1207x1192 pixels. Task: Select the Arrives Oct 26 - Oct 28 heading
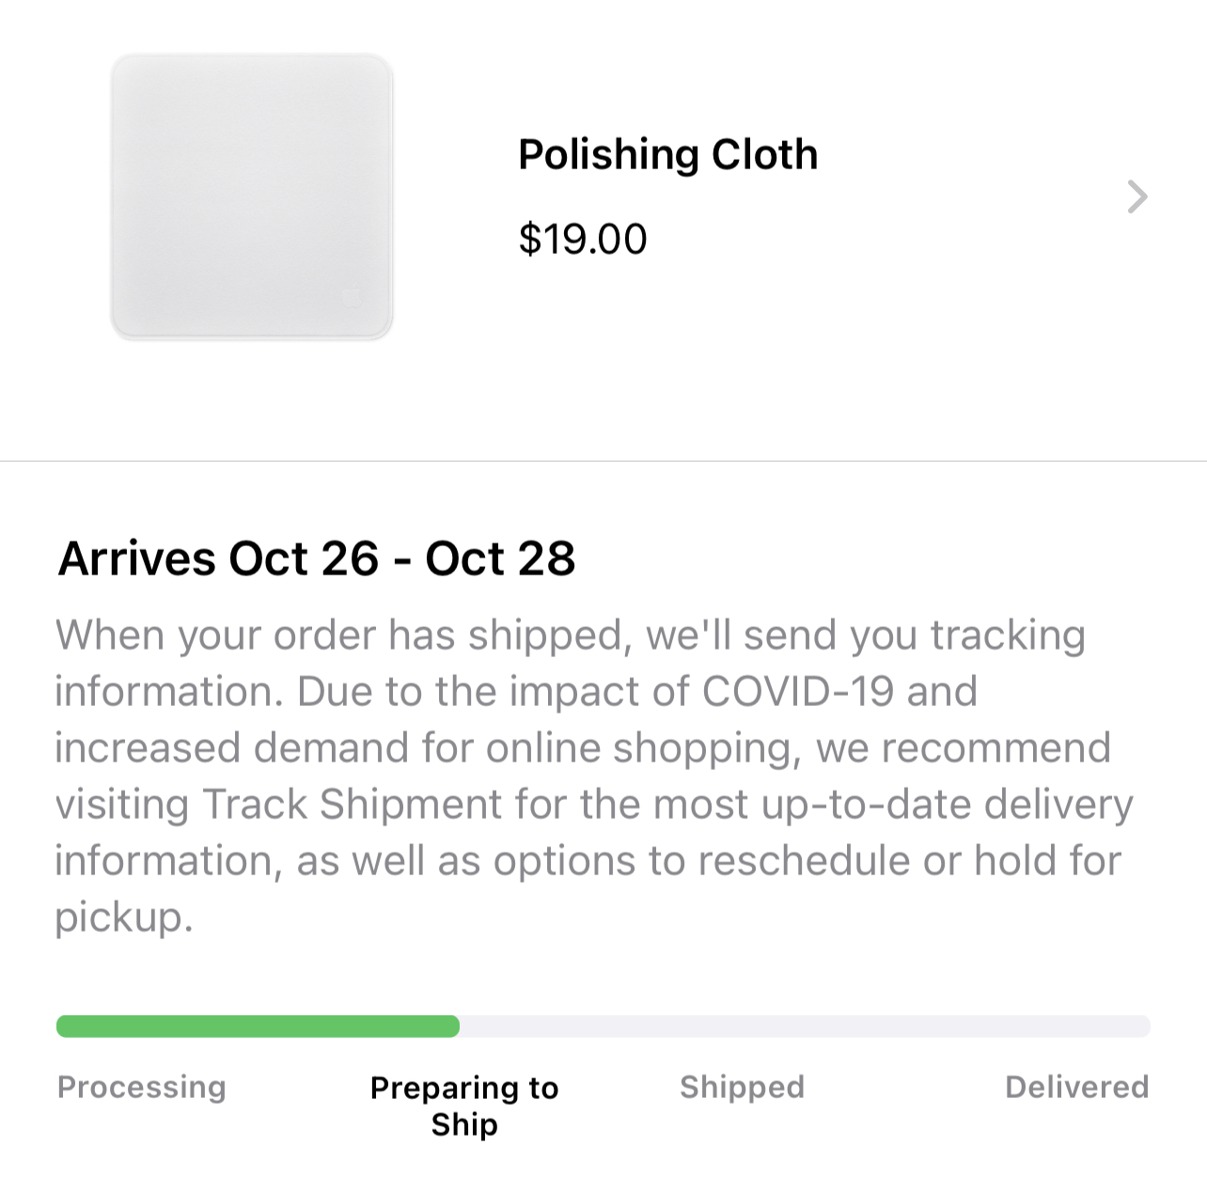(316, 558)
